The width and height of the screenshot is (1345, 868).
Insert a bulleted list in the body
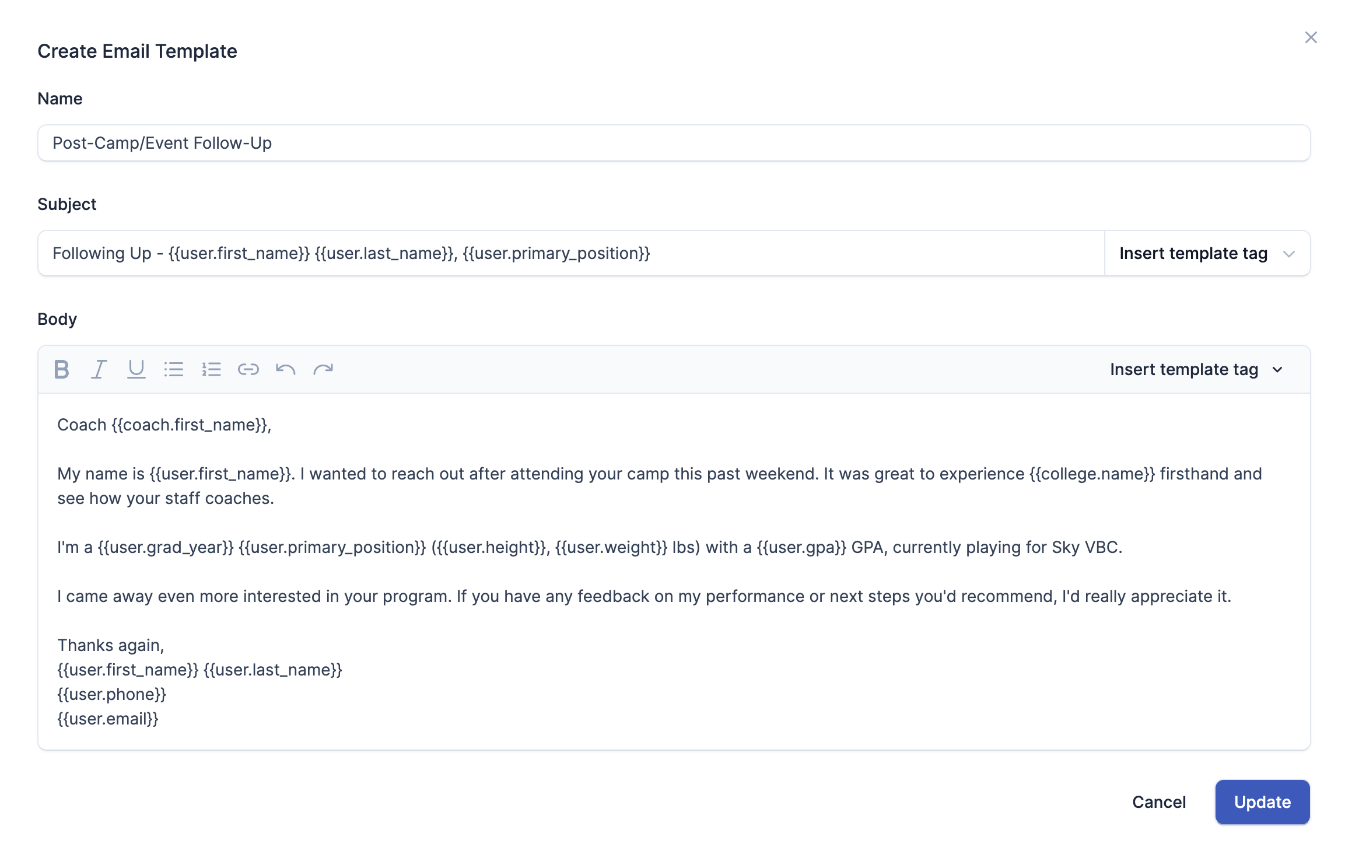click(174, 368)
